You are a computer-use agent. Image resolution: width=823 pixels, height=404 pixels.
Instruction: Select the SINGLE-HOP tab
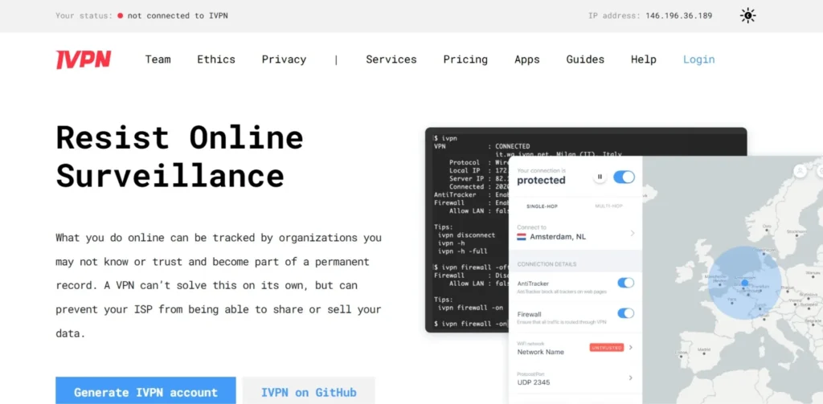(x=543, y=206)
